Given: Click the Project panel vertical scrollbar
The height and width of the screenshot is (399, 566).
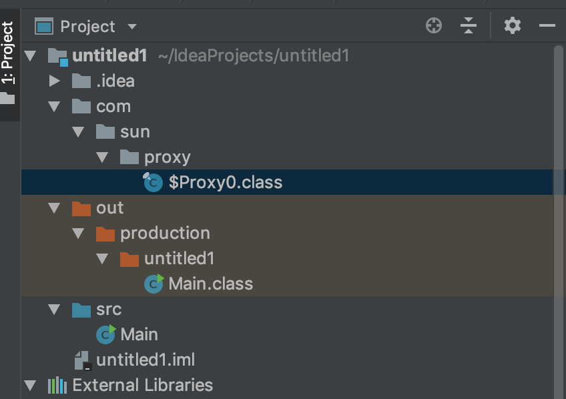Looking at the screenshot, I should [x=559, y=220].
